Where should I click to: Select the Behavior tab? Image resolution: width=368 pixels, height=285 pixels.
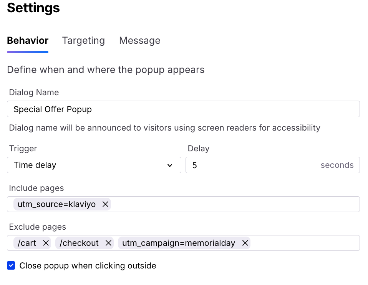(28, 41)
